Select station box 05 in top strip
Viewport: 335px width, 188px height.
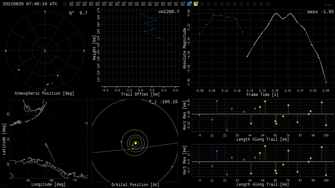click(x=97, y=4)
